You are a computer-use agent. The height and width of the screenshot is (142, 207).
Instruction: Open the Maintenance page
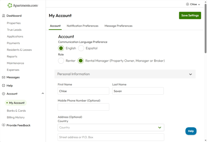[x=16, y=63]
